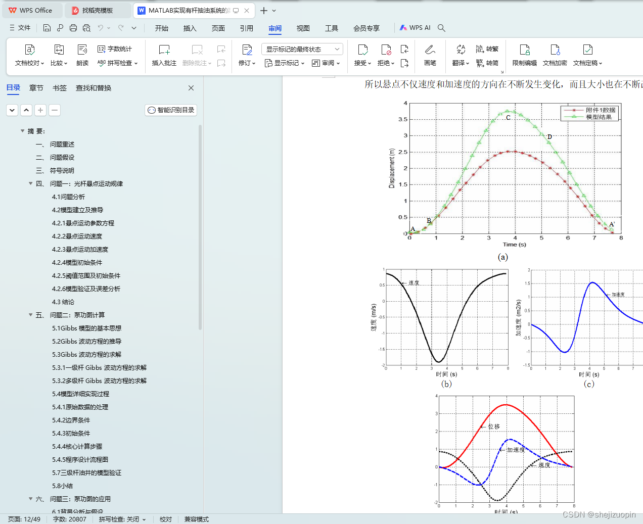Click 转繁 convert to traditional Chinese
Image resolution: width=643 pixels, height=524 pixels.
[x=487, y=49]
